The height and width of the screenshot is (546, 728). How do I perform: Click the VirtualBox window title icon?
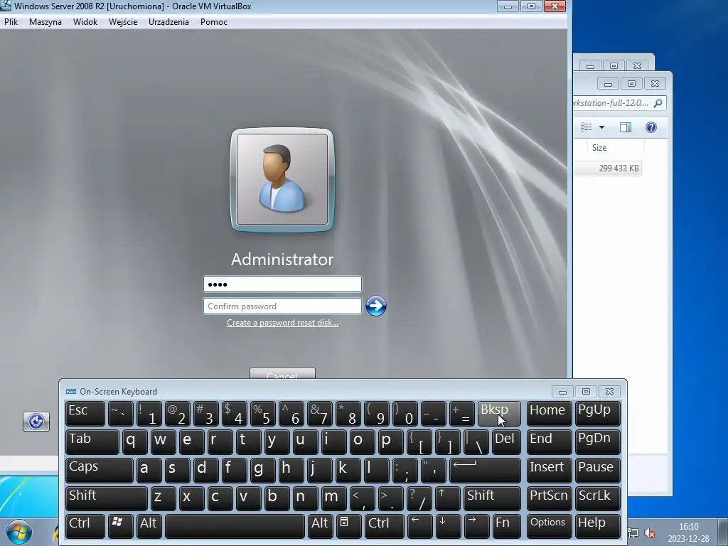[x=6, y=6]
